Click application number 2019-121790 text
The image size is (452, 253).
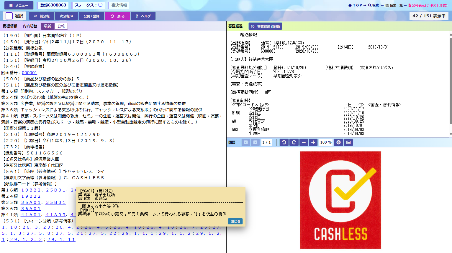(x=272, y=47)
